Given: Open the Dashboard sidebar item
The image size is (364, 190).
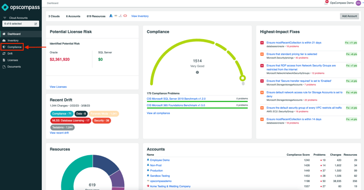Looking at the screenshot, I should pos(21,34).
